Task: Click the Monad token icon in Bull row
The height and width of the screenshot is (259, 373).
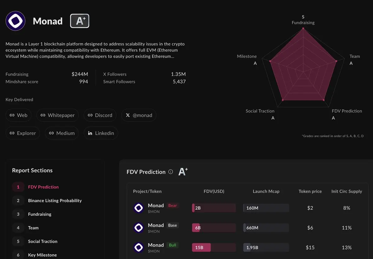Action: 139,247
